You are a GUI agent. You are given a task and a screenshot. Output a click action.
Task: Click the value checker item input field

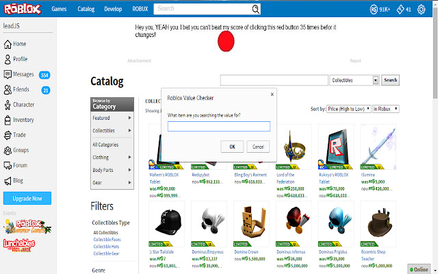219,126
